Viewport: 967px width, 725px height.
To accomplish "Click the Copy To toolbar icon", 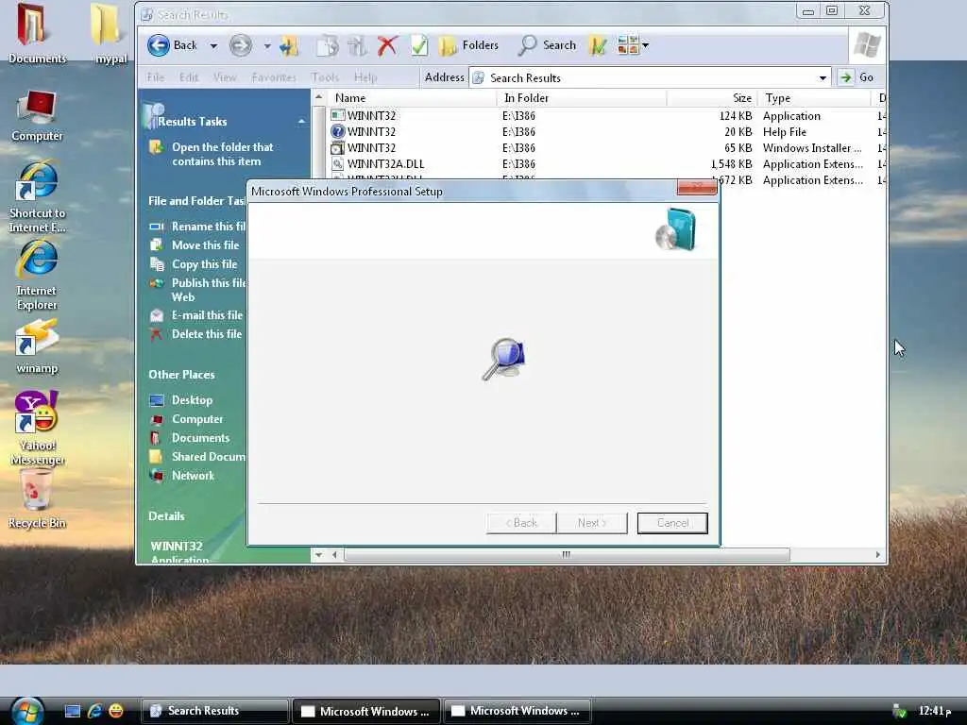I will [357, 45].
